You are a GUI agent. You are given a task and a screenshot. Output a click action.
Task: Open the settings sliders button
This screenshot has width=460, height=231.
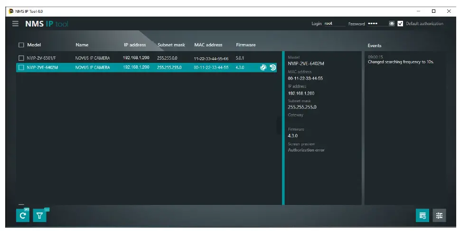439,216
